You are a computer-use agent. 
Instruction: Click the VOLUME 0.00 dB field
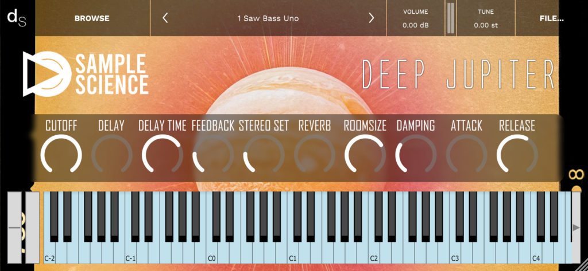pyautogui.click(x=416, y=18)
